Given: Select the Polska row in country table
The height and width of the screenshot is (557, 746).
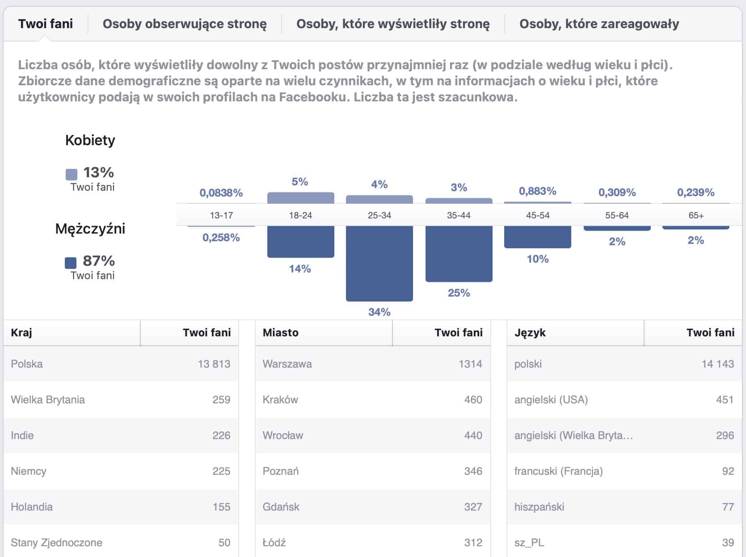Looking at the screenshot, I should pos(120,364).
